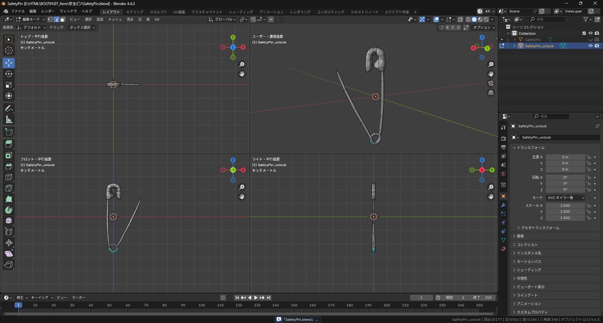Screen dimensions: 603x323
Task: Click the 終了 250 end frame field
Action: click(482, 297)
